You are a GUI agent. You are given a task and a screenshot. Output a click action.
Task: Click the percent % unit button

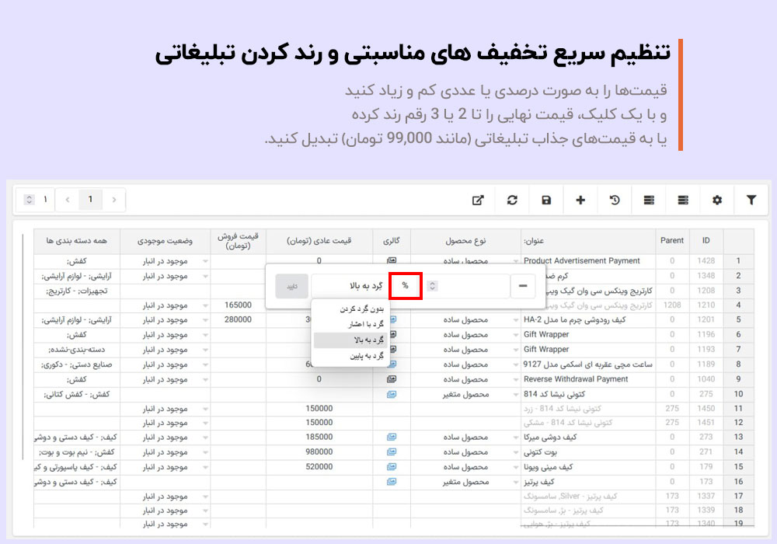pos(406,286)
